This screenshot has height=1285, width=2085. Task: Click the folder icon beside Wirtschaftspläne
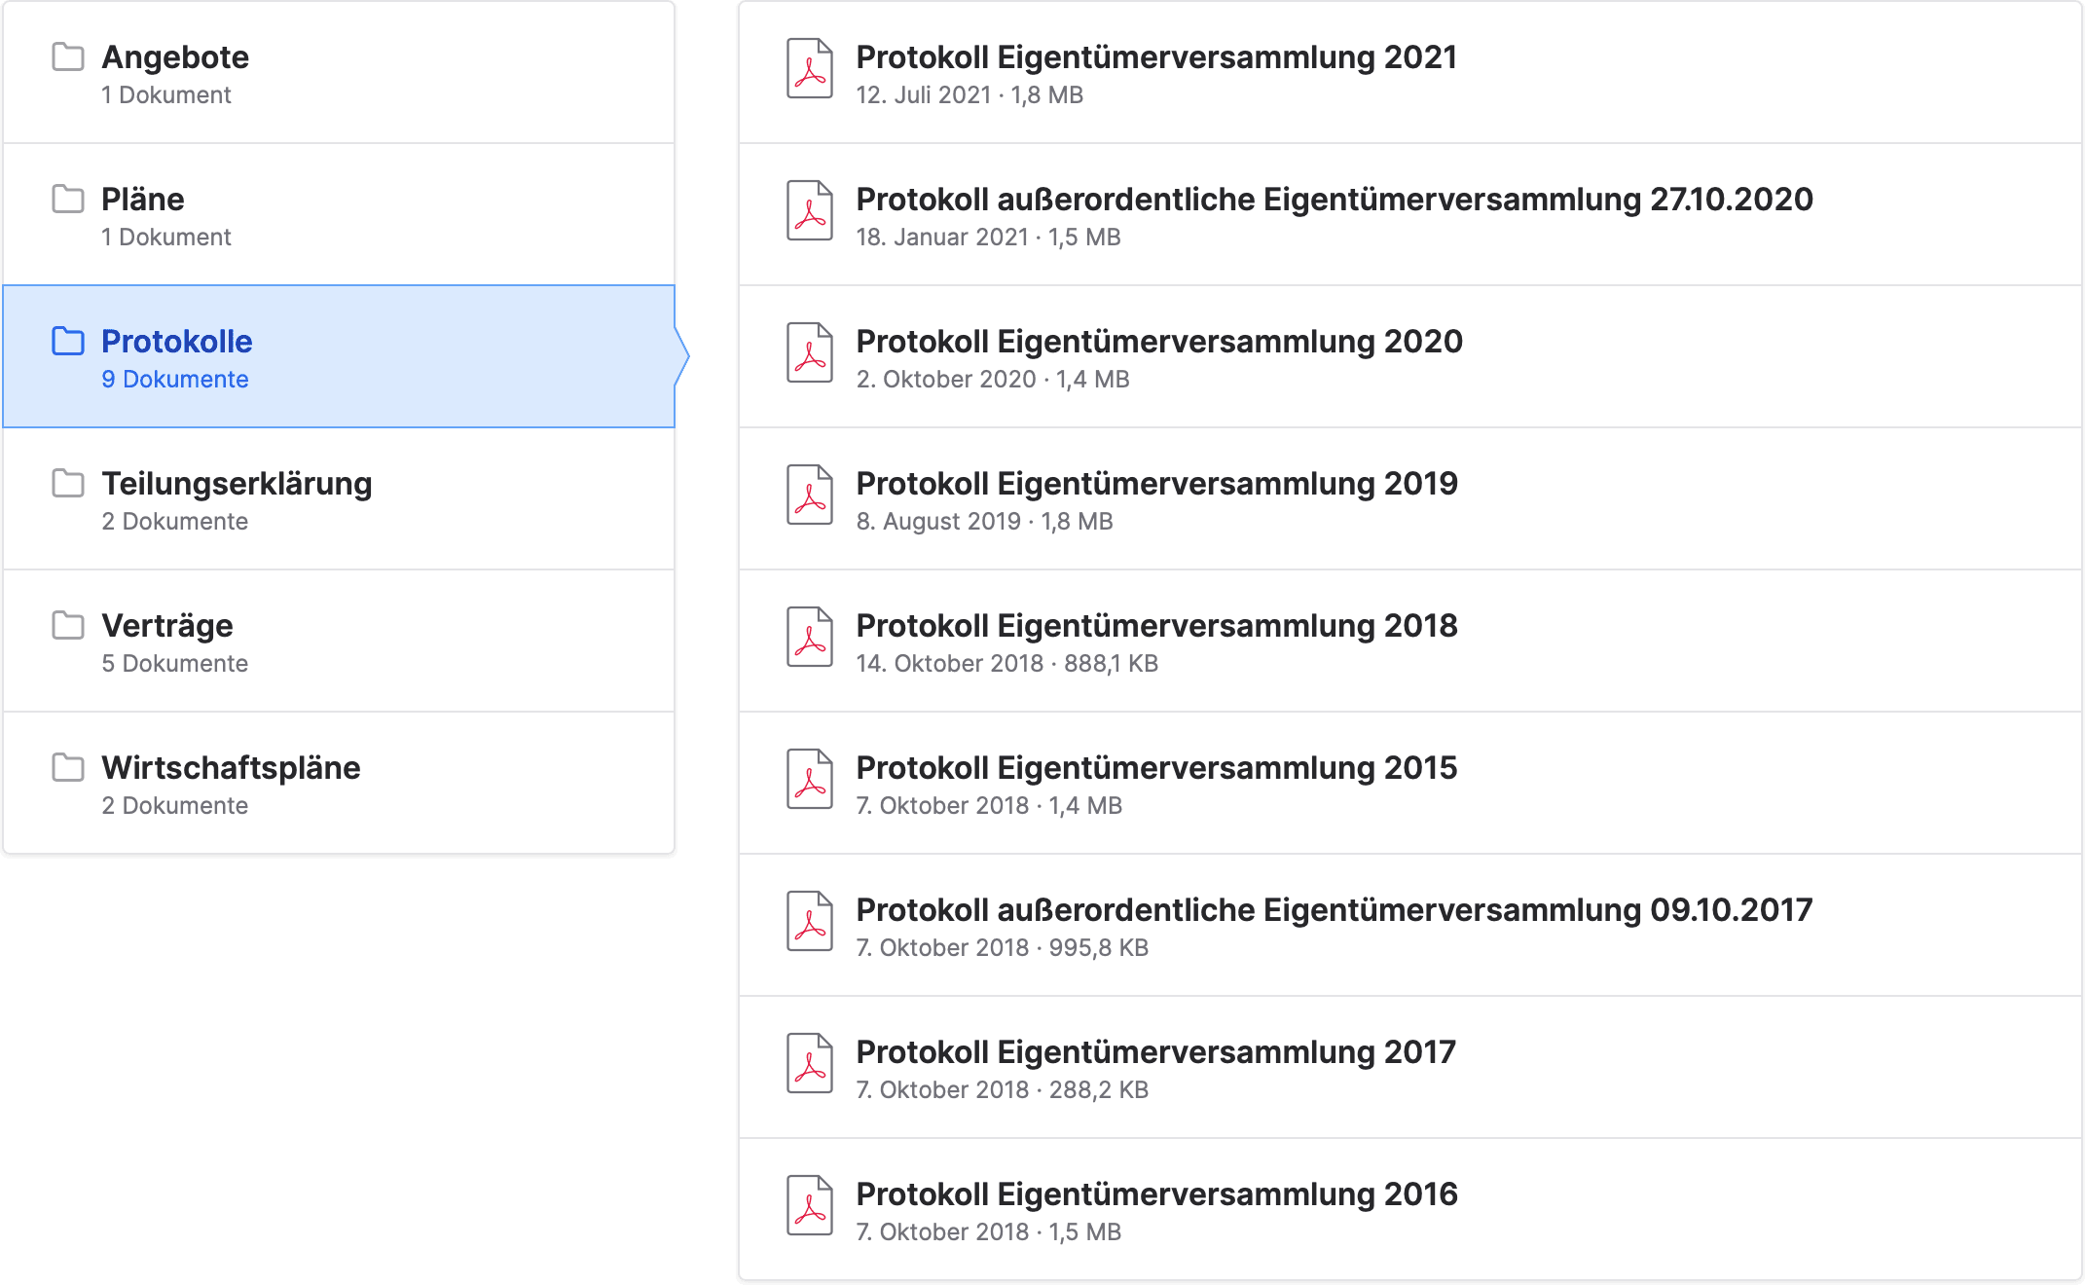pyautogui.click(x=66, y=767)
